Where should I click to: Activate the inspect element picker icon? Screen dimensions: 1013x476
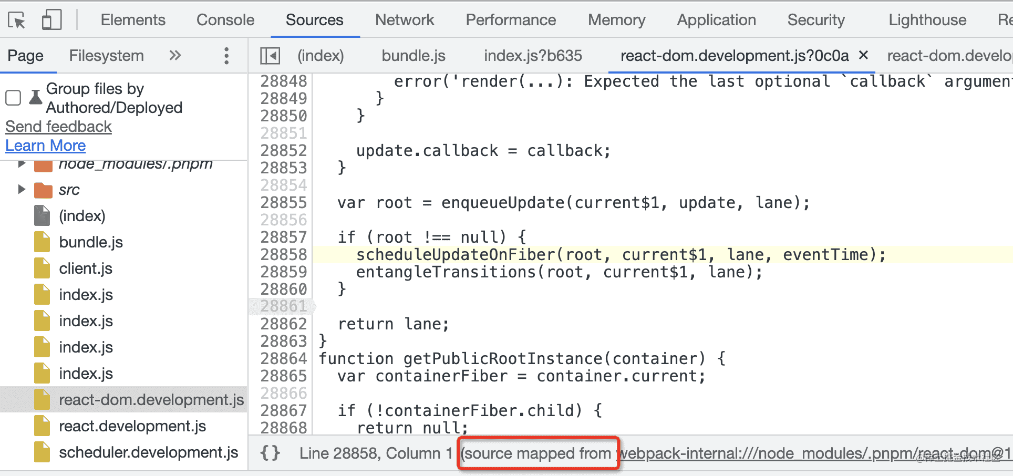[17, 20]
